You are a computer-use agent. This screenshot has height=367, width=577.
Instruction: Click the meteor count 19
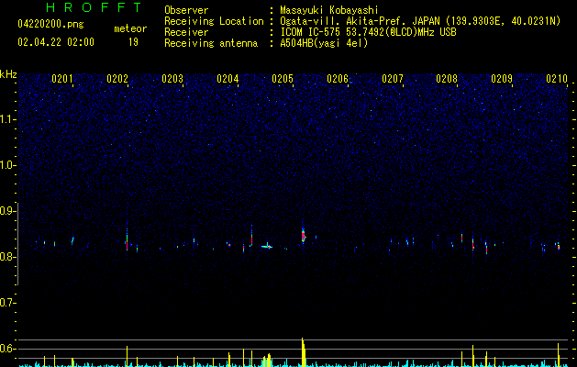point(133,42)
